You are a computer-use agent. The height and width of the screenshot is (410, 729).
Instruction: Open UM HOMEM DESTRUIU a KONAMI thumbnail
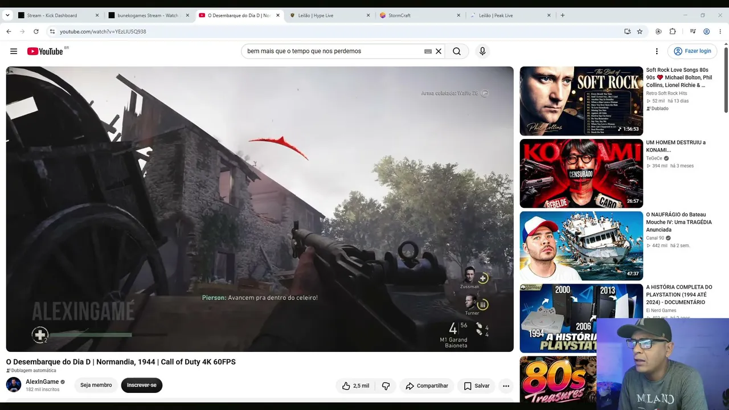click(581, 174)
